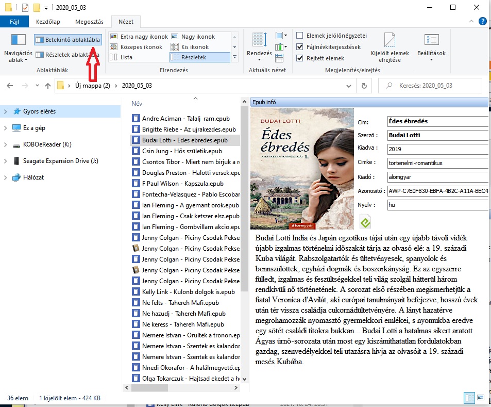Switch to the Kezdőlap ribbon tab
Viewport: 491px width, 407px height.
(48, 22)
